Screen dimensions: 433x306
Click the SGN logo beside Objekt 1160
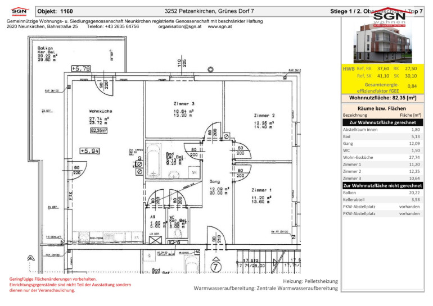20,12
